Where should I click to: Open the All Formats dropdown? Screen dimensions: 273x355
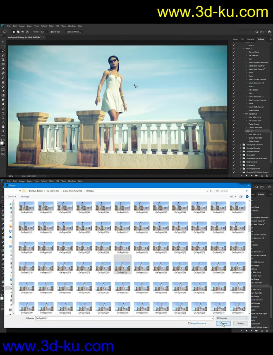click(x=232, y=318)
